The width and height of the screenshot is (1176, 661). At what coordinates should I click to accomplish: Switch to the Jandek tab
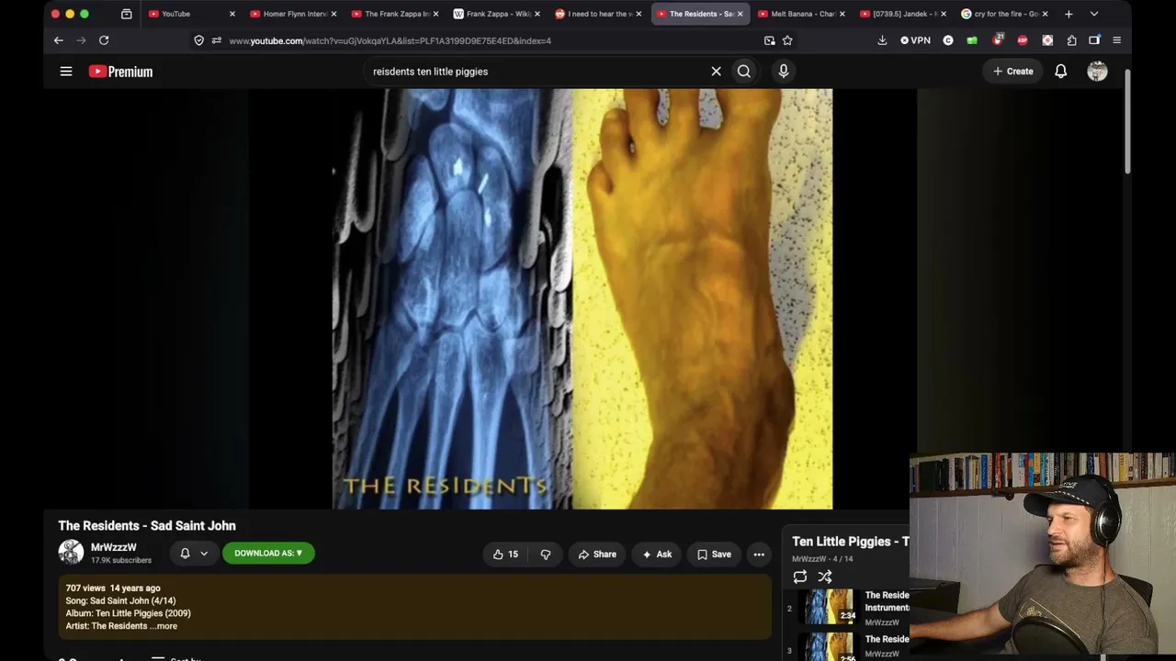click(x=902, y=14)
